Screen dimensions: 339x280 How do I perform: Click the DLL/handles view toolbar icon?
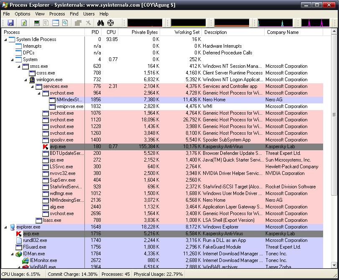(x=65, y=23)
